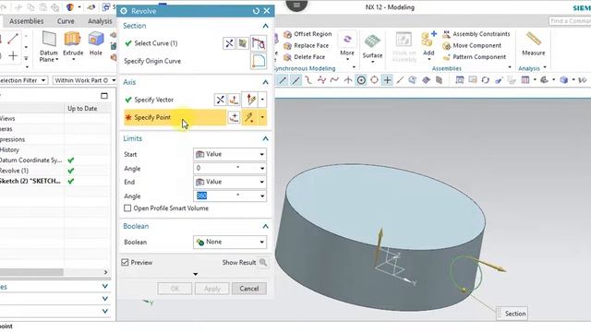Screen dimensions: 591x332
Task: Click the Specify Point row
Action: tap(175, 117)
